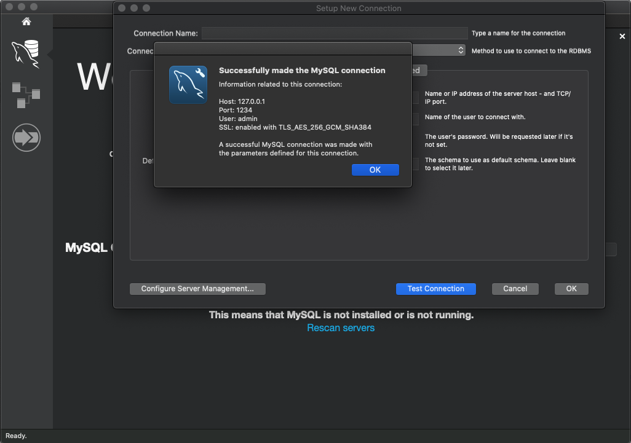Click the user's password hint text

[x=499, y=141]
